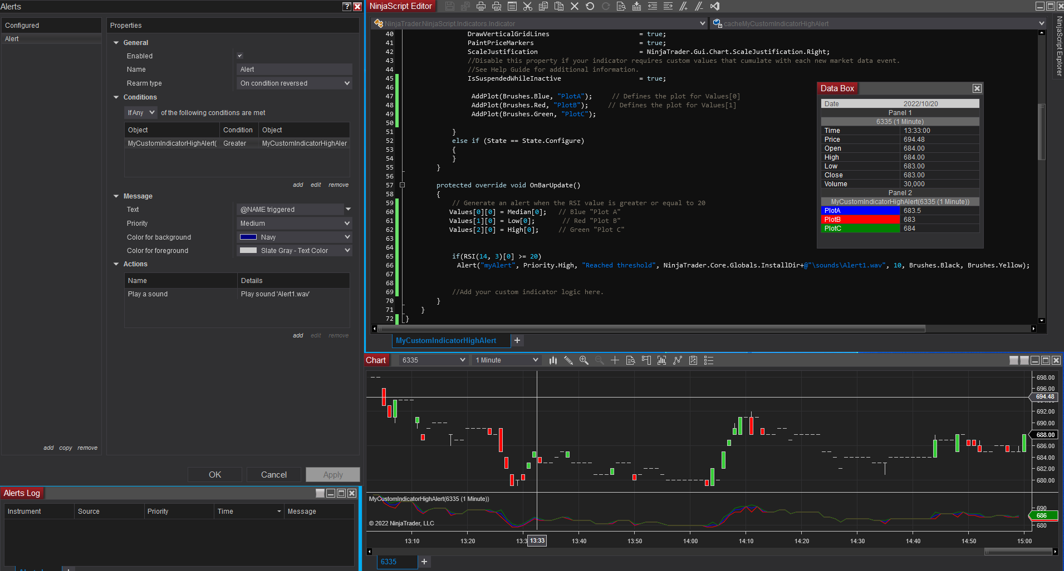Click the alert Name input field
This screenshot has height=571, width=1064.
(294, 69)
